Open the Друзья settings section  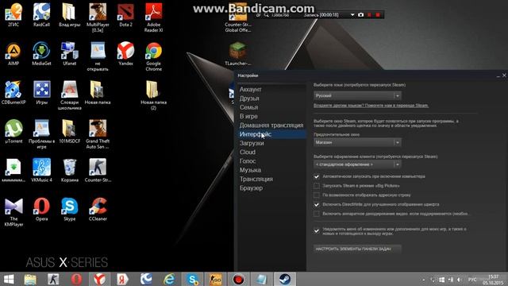pos(249,99)
